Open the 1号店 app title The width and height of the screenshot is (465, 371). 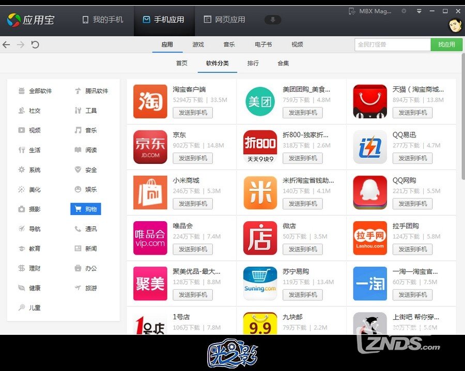(x=181, y=317)
